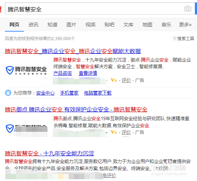Click the V3 badge in second result
The width and height of the screenshot is (197, 181).
[114, 132]
